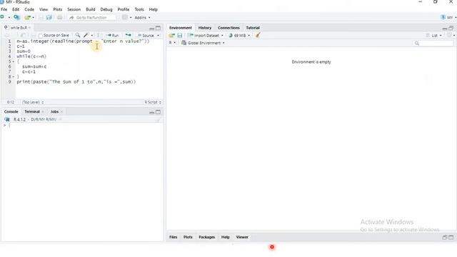Collapse code fold arrow on line 8
The height and width of the screenshot is (257, 457).
13,76
